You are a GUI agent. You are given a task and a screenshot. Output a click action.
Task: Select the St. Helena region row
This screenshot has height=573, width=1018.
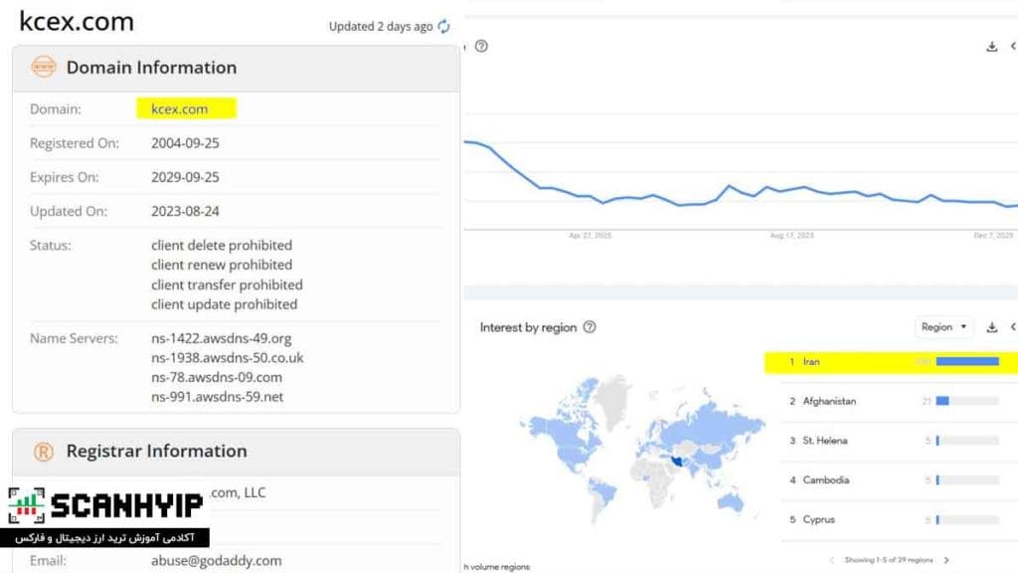(x=891, y=441)
